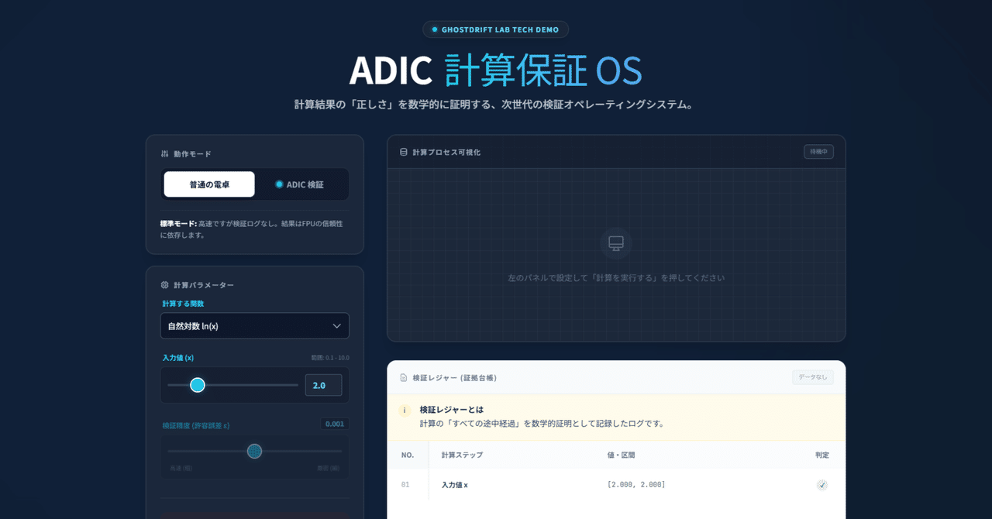Screen dimensions: 992x519
Task: Click the checkmark icon in the 判定 column
Action: pyautogui.click(x=821, y=485)
